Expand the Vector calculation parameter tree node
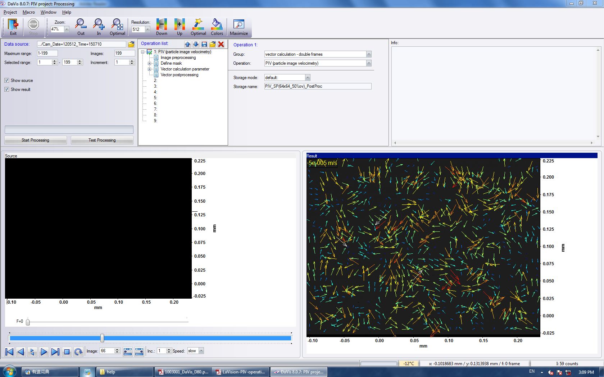The width and height of the screenshot is (604, 377). tap(149, 69)
